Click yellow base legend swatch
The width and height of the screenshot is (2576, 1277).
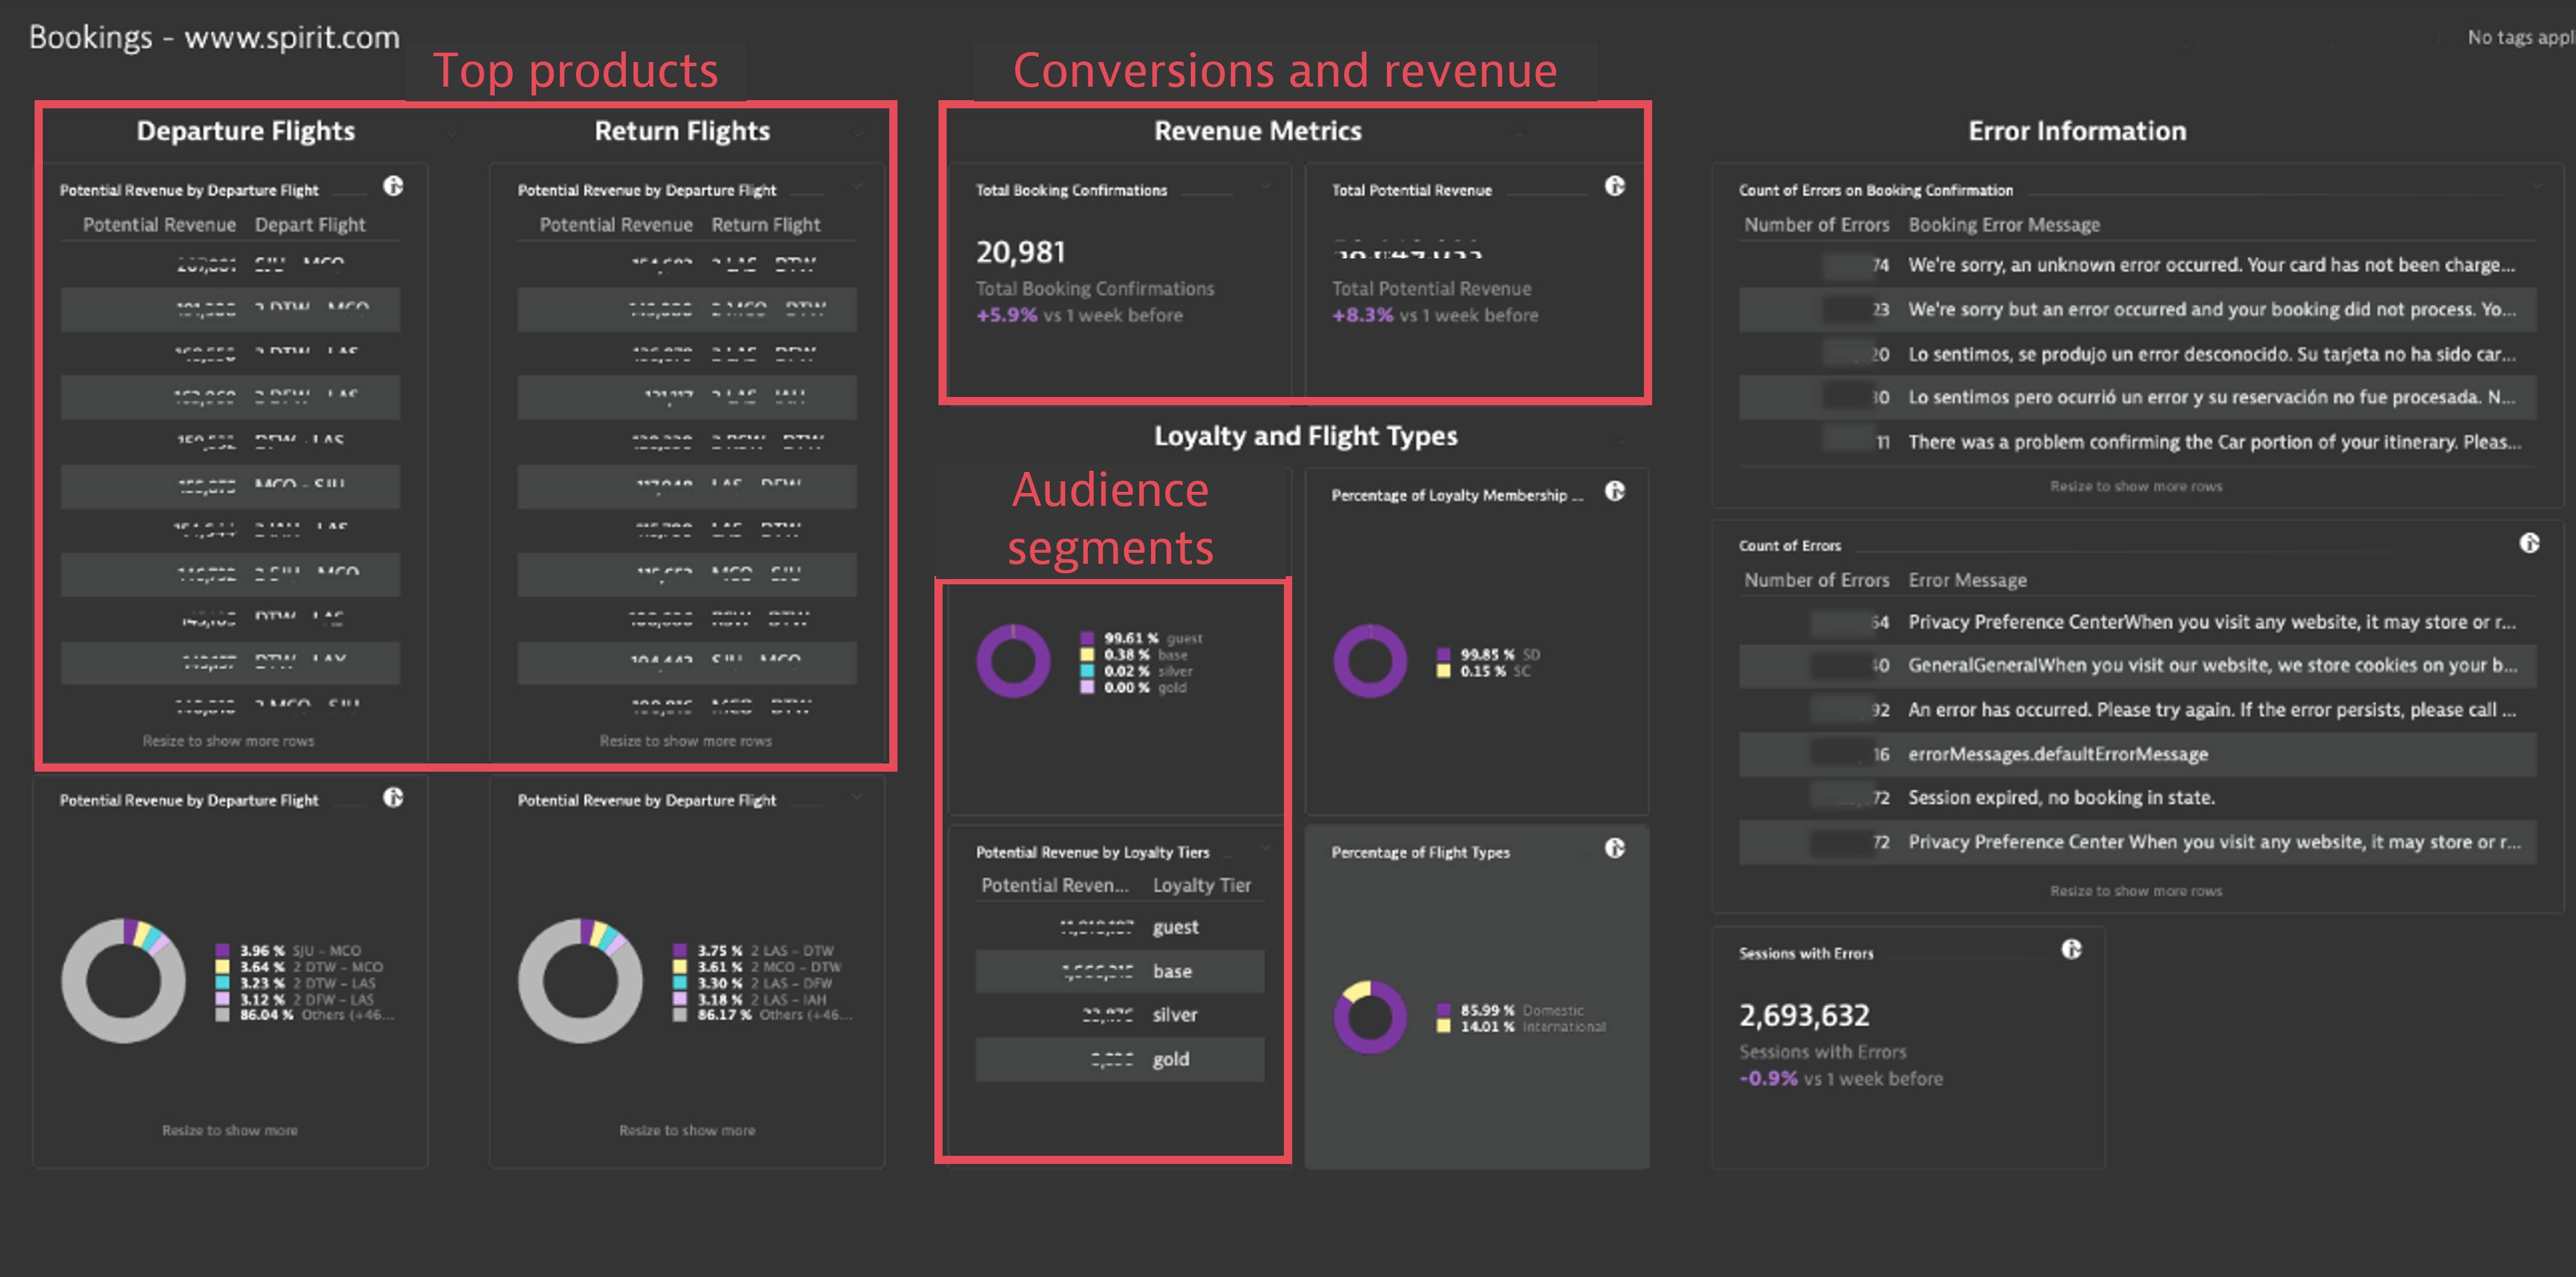click(1087, 655)
